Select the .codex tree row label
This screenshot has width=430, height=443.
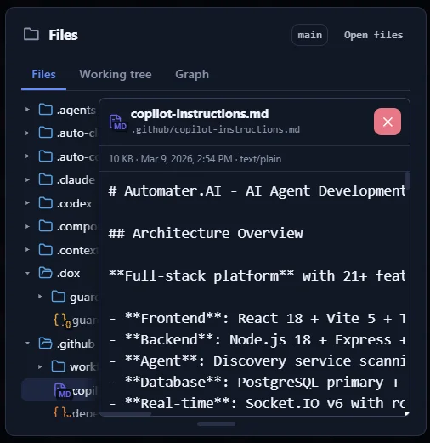pyautogui.click(x=74, y=203)
